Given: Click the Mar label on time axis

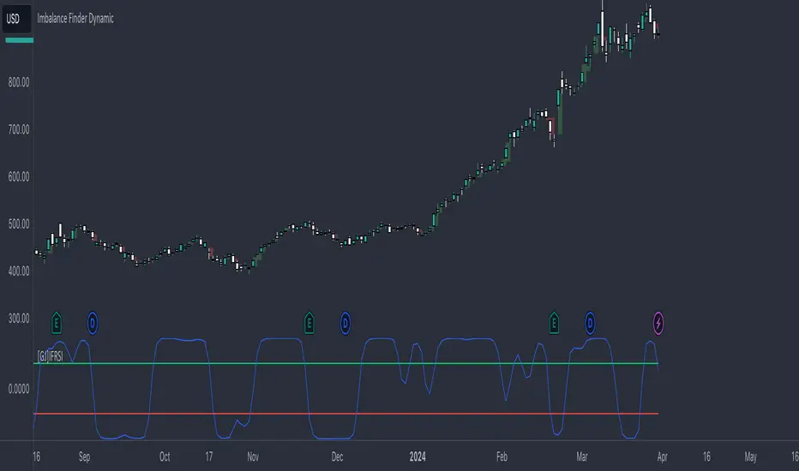Looking at the screenshot, I should tap(582, 456).
